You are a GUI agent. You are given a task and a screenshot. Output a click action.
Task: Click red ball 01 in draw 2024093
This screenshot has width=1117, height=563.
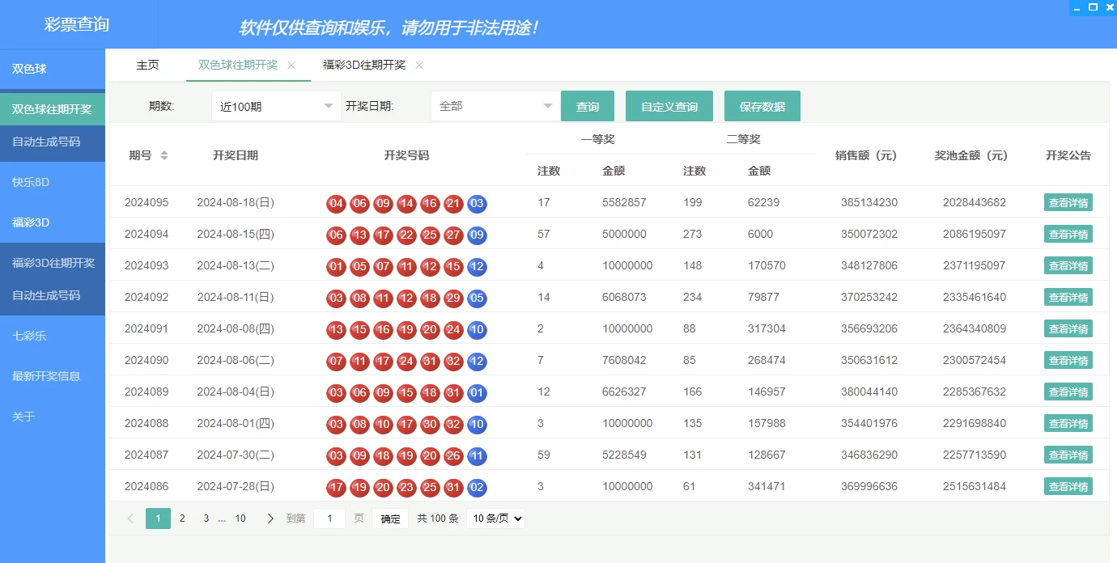click(336, 266)
